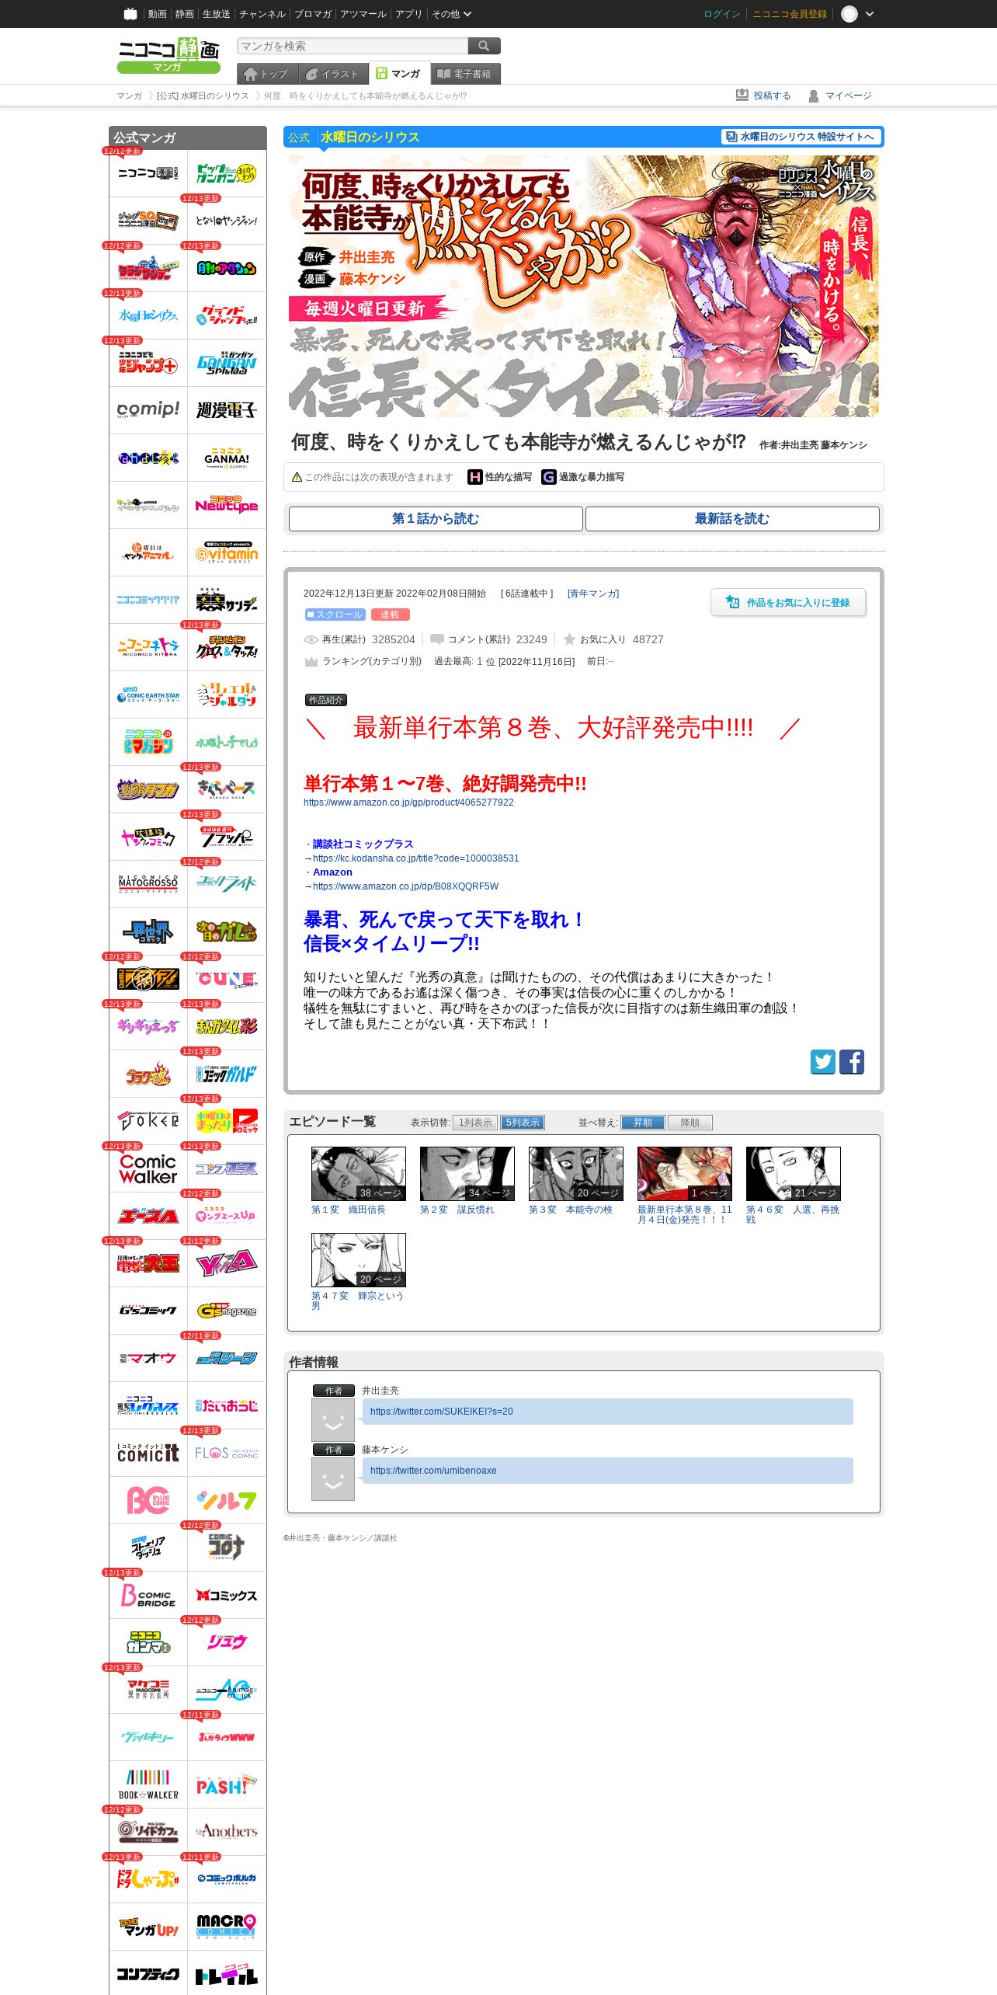Open SUKEIKEI twitter URL link
Screen dimensions: 997x1995
click(x=441, y=1412)
